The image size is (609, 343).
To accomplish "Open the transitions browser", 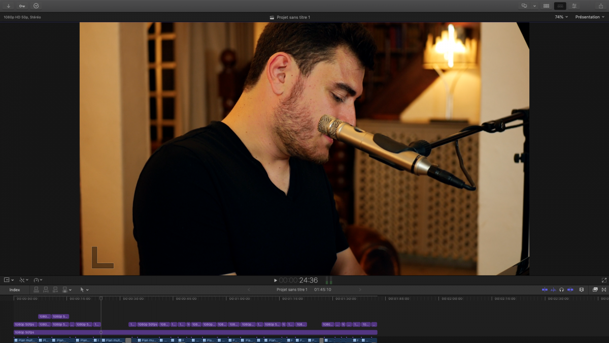I will point(604,290).
